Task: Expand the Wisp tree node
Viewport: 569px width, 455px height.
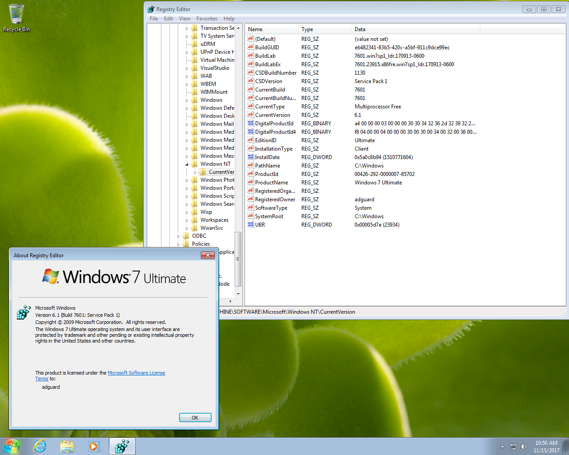Action: [x=187, y=212]
